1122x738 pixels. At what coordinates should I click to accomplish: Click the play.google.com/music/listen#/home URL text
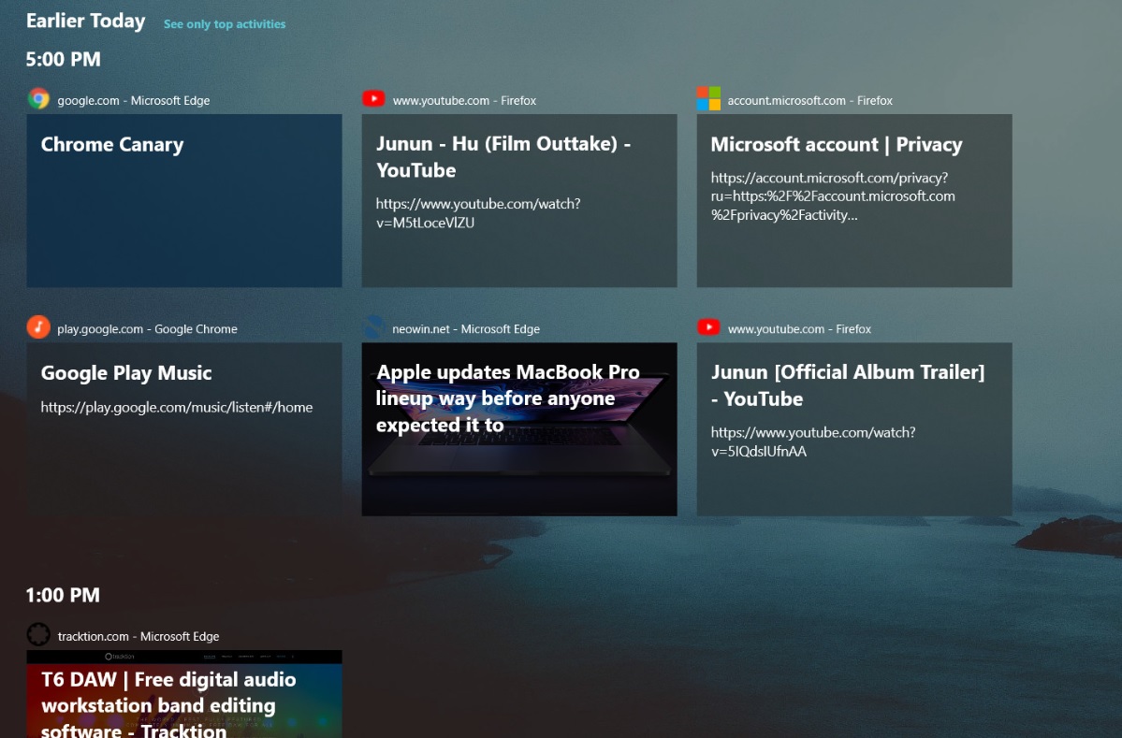tap(177, 408)
